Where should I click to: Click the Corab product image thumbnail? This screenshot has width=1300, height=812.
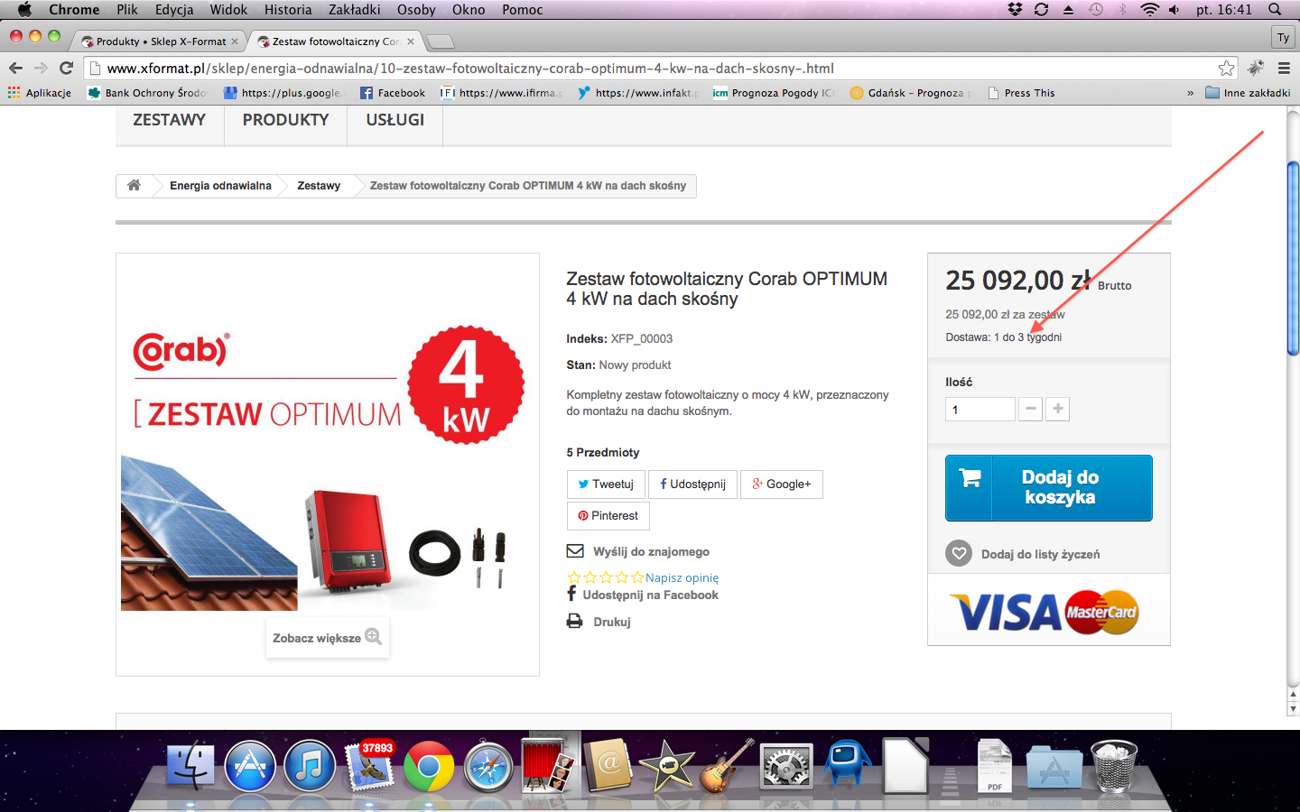327,465
